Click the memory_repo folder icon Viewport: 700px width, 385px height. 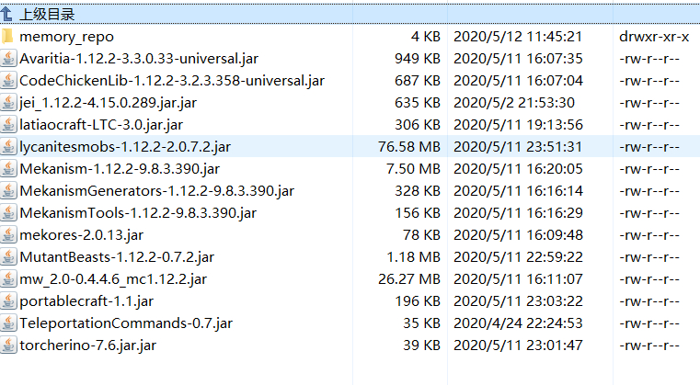[7, 36]
